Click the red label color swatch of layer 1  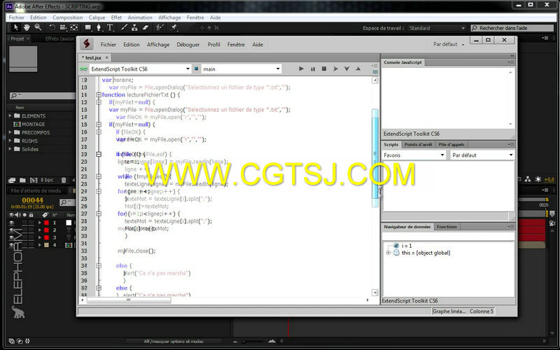(x=46, y=223)
